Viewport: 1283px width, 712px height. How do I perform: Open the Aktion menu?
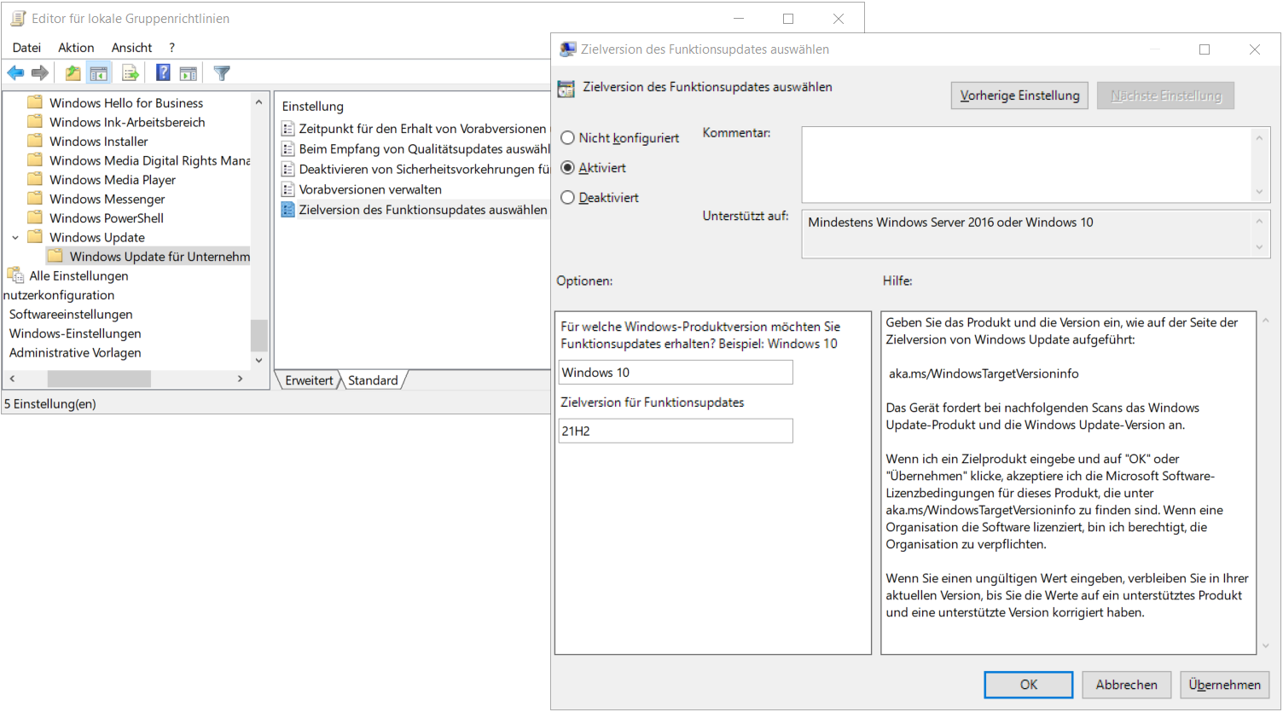click(76, 48)
